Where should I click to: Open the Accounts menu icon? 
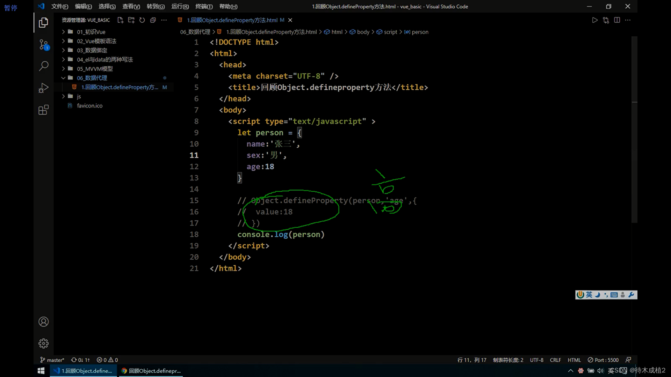pyautogui.click(x=43, y=321)
